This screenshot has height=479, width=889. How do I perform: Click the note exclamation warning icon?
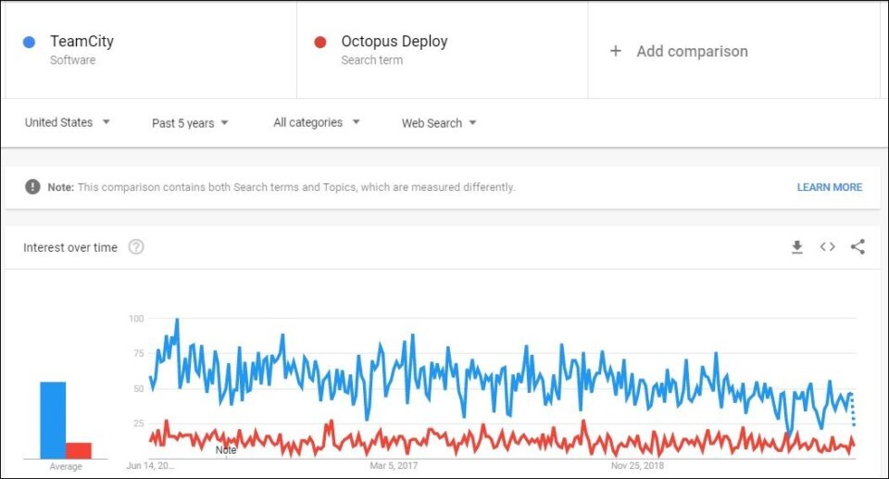coord(33,187)
